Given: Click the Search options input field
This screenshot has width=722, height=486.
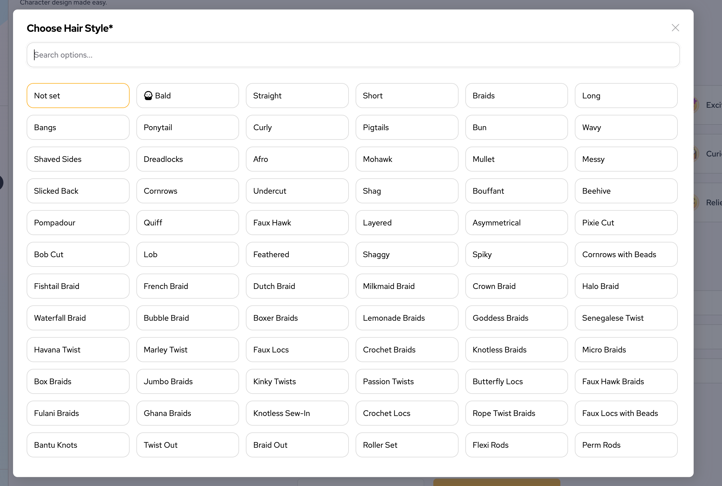Looking at the screenshot, I should (x=353, y=55).
